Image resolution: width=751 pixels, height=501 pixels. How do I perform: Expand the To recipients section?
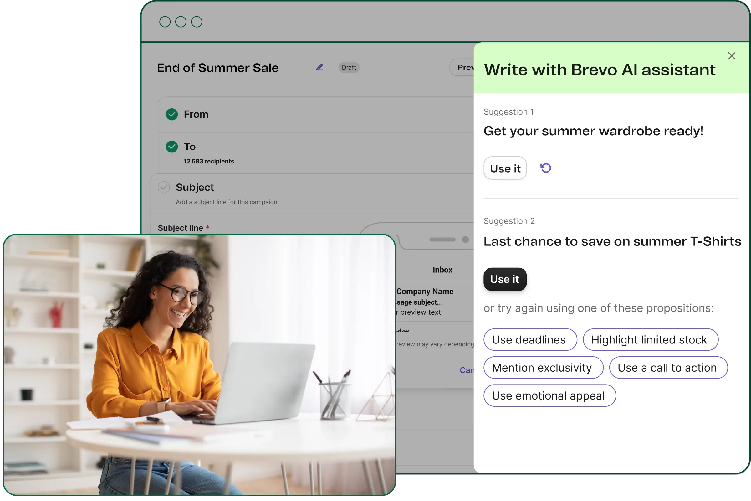[190, 147]
